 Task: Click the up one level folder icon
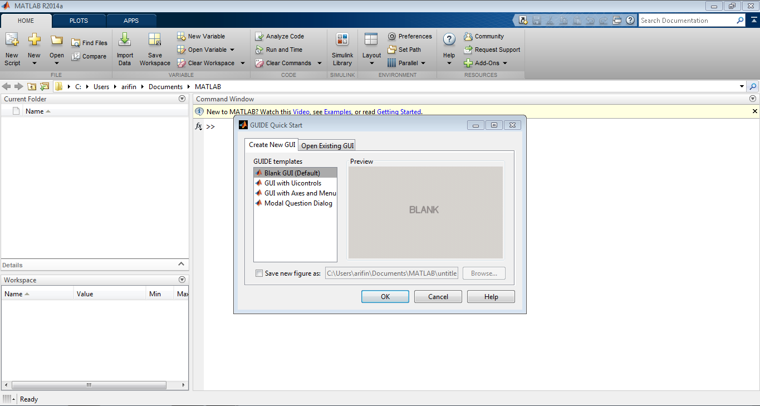click(x=32, y=86)
